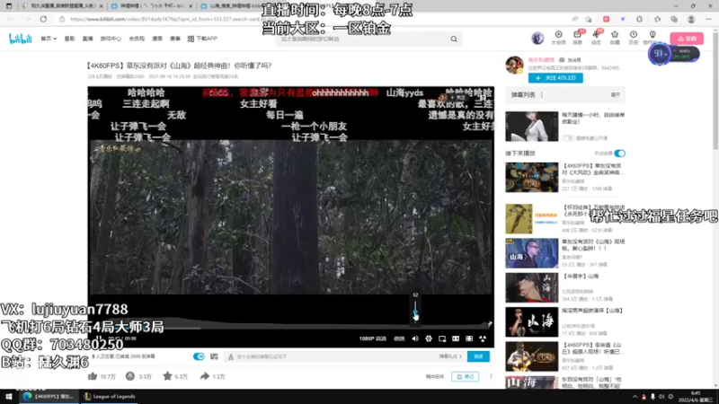Mute the player volume icon
This screenshot has height=404, width=719.
point(415,338)
